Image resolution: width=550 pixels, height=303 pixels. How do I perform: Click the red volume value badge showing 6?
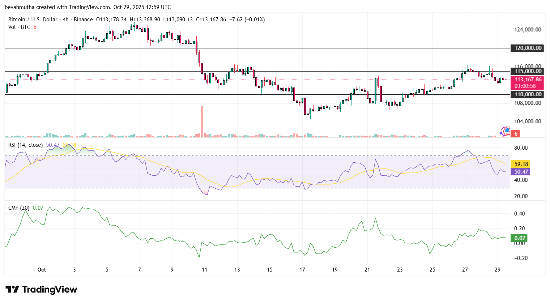point(516,133)
